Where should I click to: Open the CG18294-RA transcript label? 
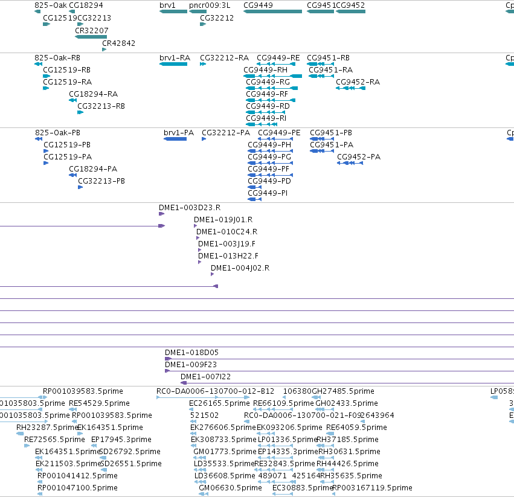[x=93, y=94]
